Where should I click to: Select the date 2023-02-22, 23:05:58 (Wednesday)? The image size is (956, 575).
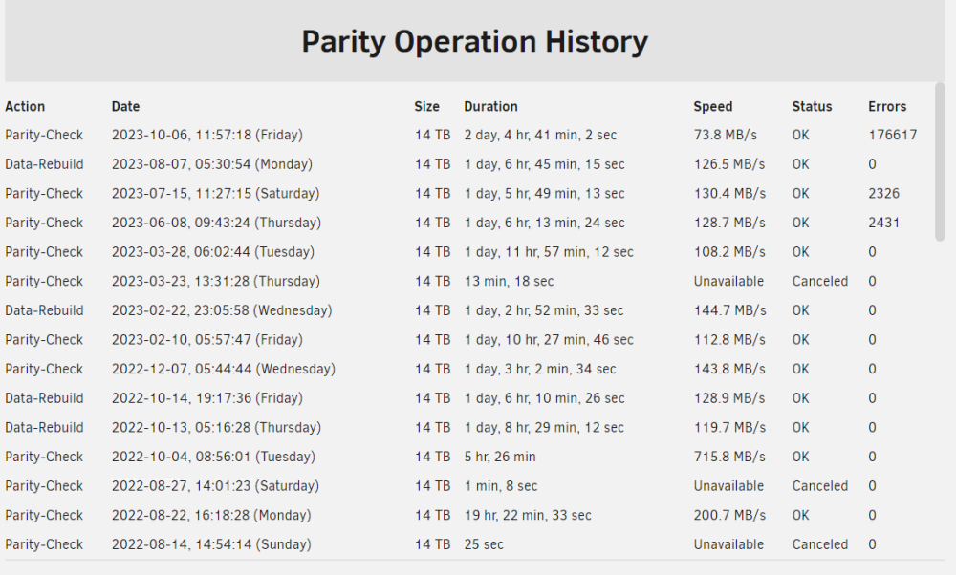(222, 310)
